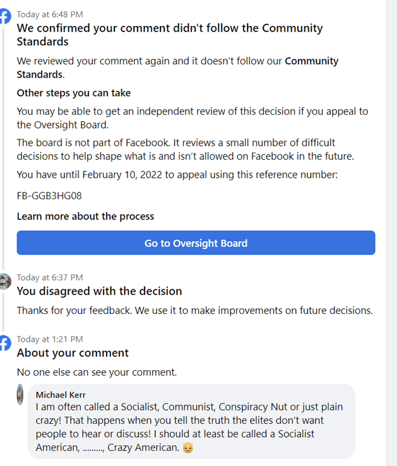Click the About your comment heading
This screenshot has height=466, width=397.
(73, 353)
